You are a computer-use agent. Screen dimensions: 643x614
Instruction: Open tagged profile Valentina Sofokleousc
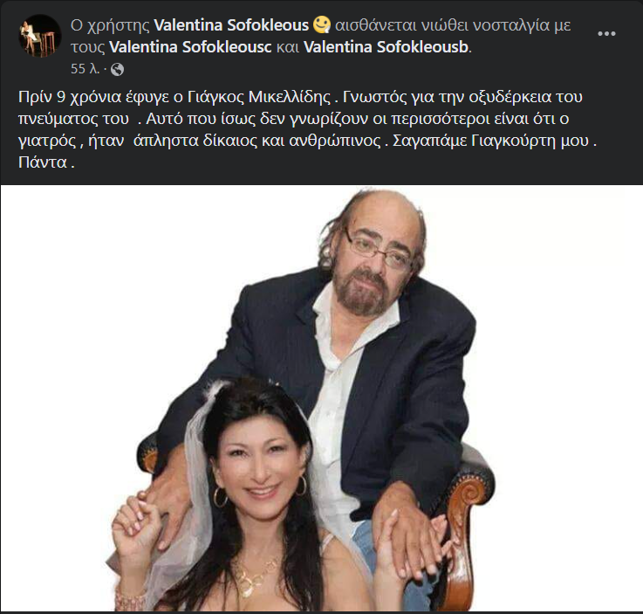click(190, 47)
